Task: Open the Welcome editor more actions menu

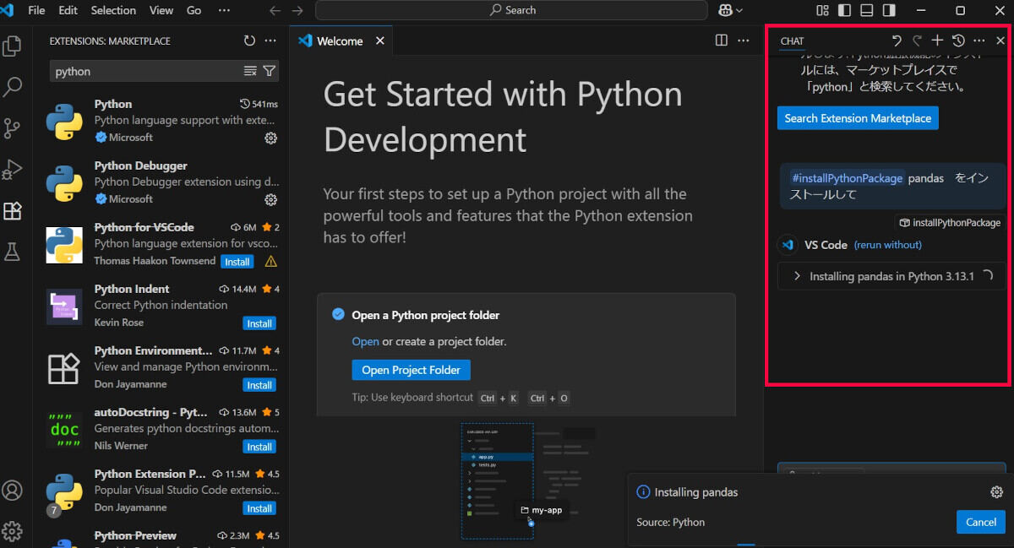Action: [744, 41]
